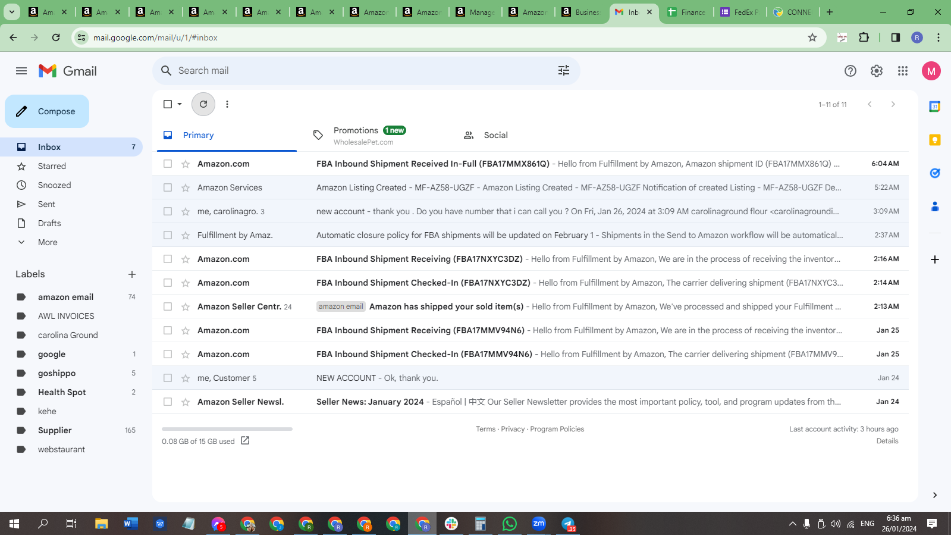Open the Google account avatar M
The height and width of the screenshot is (535, 951).
pos(931,71)
